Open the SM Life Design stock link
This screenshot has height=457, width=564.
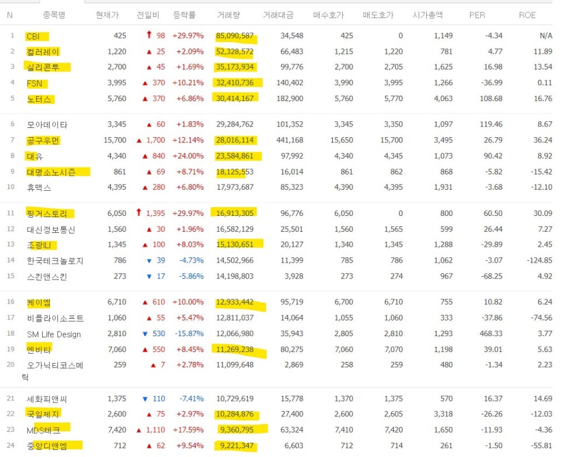54,334
